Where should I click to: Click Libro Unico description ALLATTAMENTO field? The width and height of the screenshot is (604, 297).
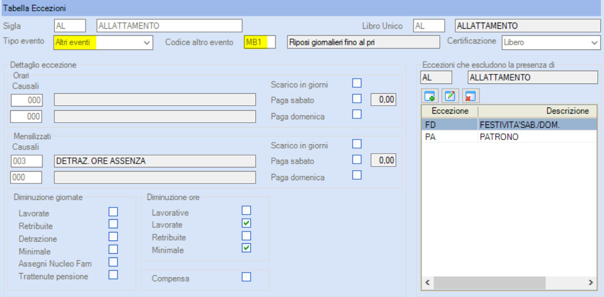click(527, 25)
